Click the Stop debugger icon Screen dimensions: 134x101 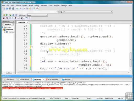pyautogui.click(x=22, y=18)
